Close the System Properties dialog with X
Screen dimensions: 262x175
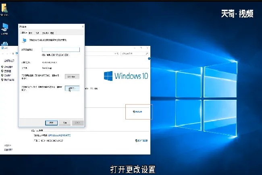[83, 27]
